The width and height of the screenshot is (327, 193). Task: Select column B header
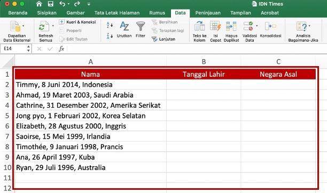pyautogui.click(x=204, y=62)
